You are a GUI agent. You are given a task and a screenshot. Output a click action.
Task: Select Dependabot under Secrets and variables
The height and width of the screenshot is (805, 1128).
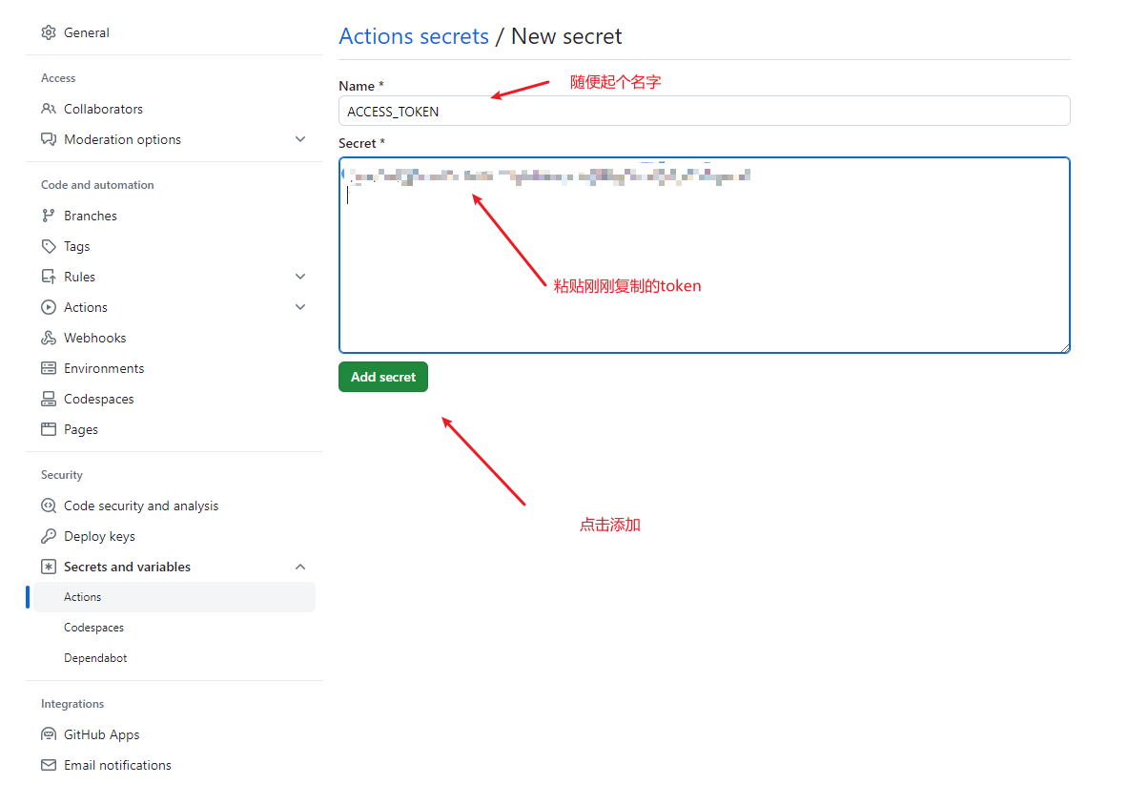click(95, 657)
